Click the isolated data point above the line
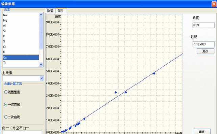Viewport: 217px width, 134px height. (116, 92)
